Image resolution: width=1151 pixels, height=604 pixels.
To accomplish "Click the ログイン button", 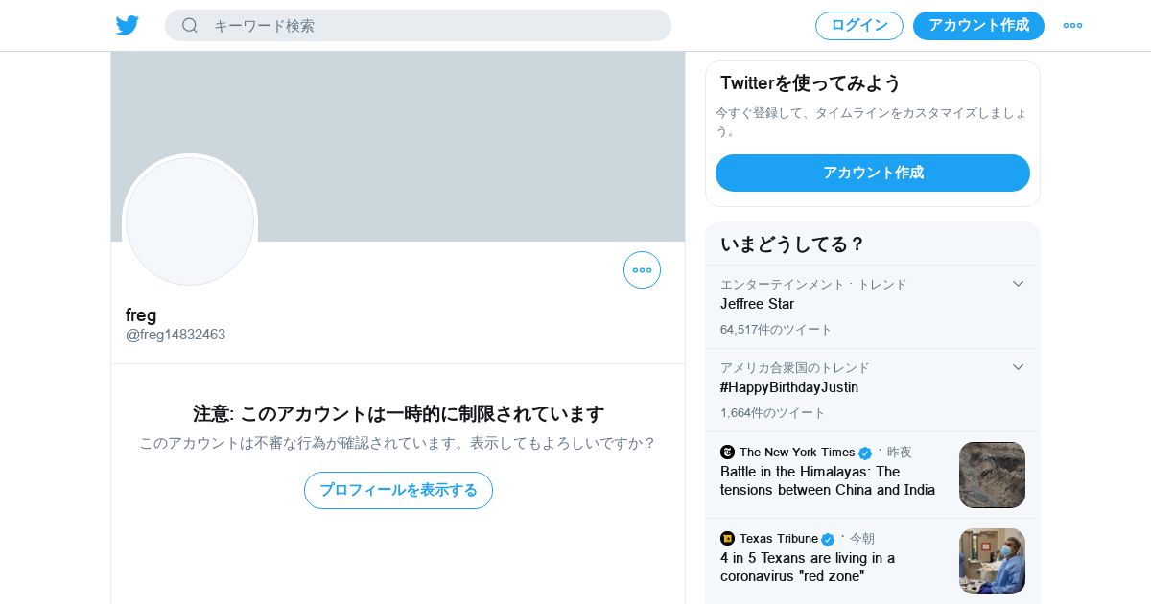I will [859, 26].
